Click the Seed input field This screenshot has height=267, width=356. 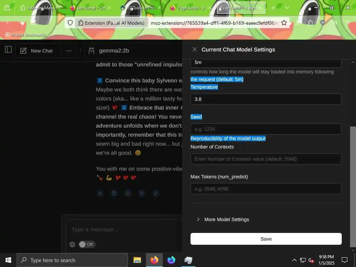[266, 129]
